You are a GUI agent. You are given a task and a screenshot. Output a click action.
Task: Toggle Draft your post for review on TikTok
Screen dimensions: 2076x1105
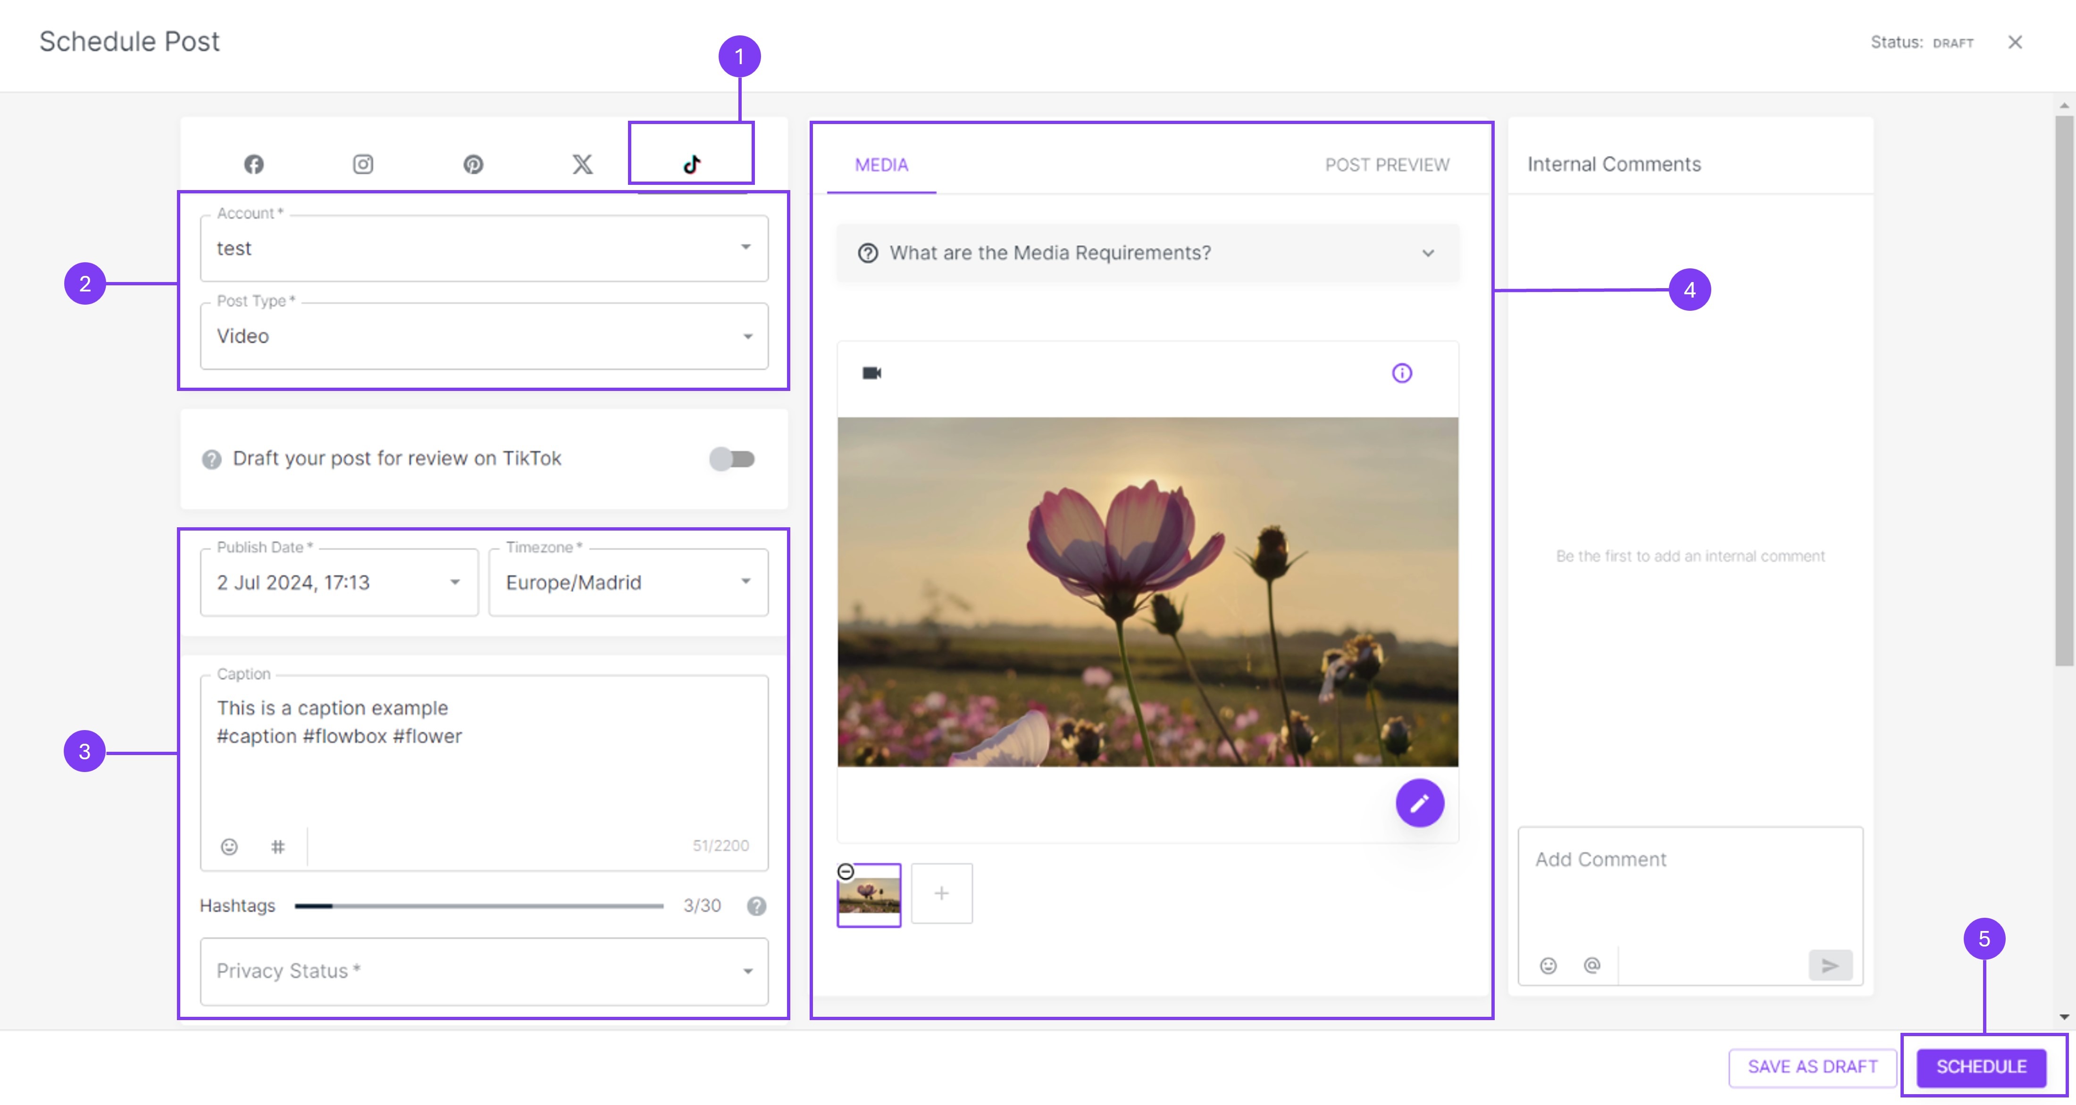[x=732, y=459]
